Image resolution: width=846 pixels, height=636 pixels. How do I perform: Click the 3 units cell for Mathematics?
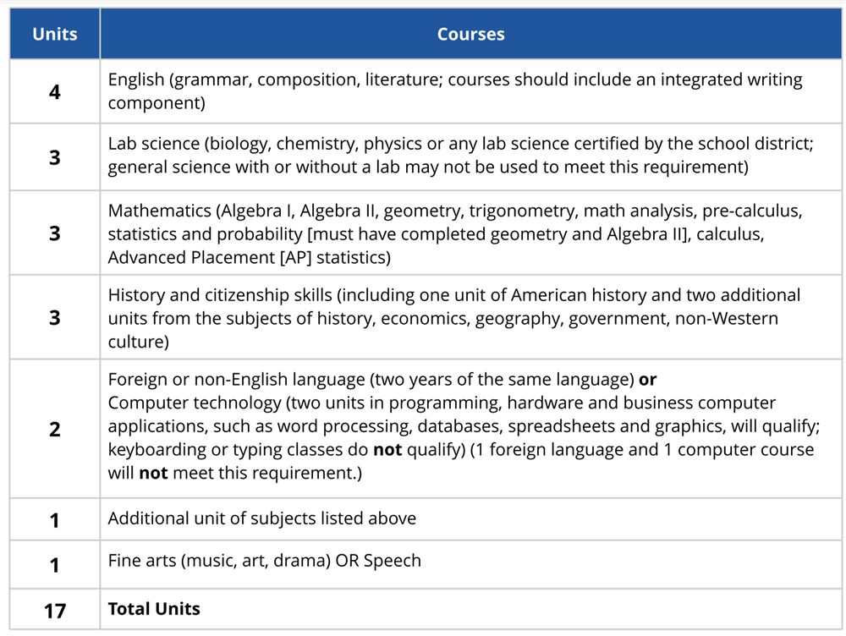pyautogui.click(x=54, y=233)
